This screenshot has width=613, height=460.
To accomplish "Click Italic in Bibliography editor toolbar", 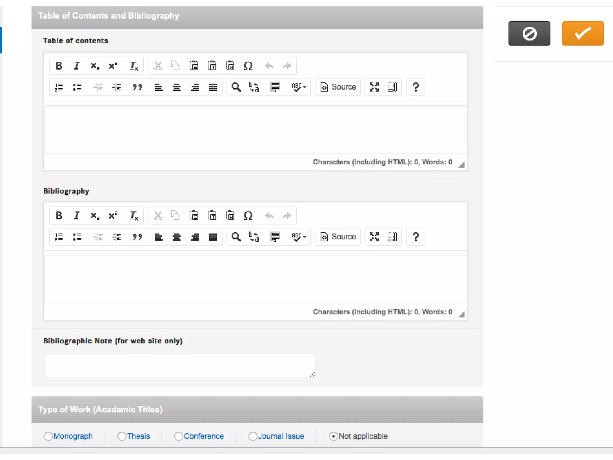I will point(77,215).
